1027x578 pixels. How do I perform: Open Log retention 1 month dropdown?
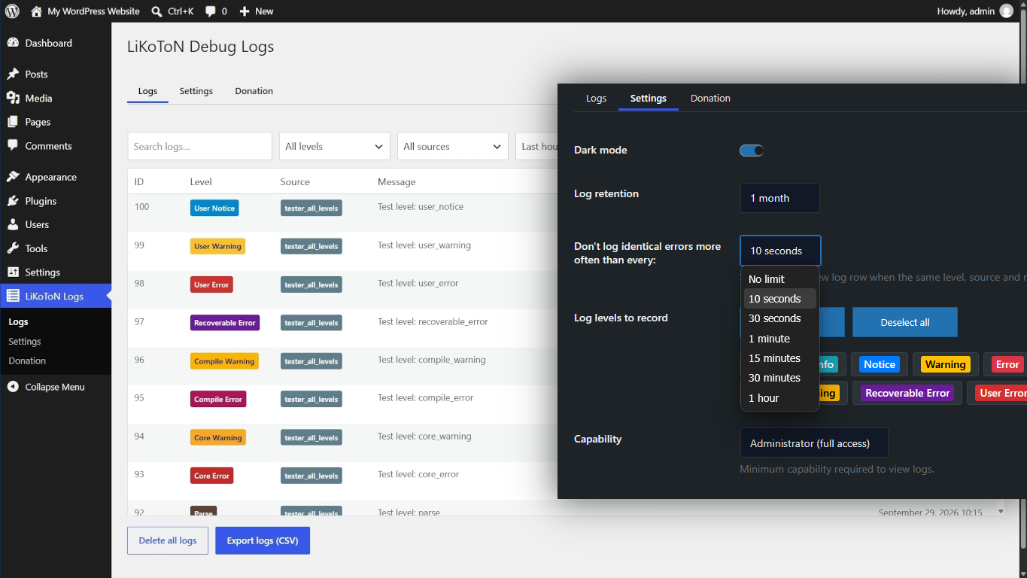click(x=779, y=198)
